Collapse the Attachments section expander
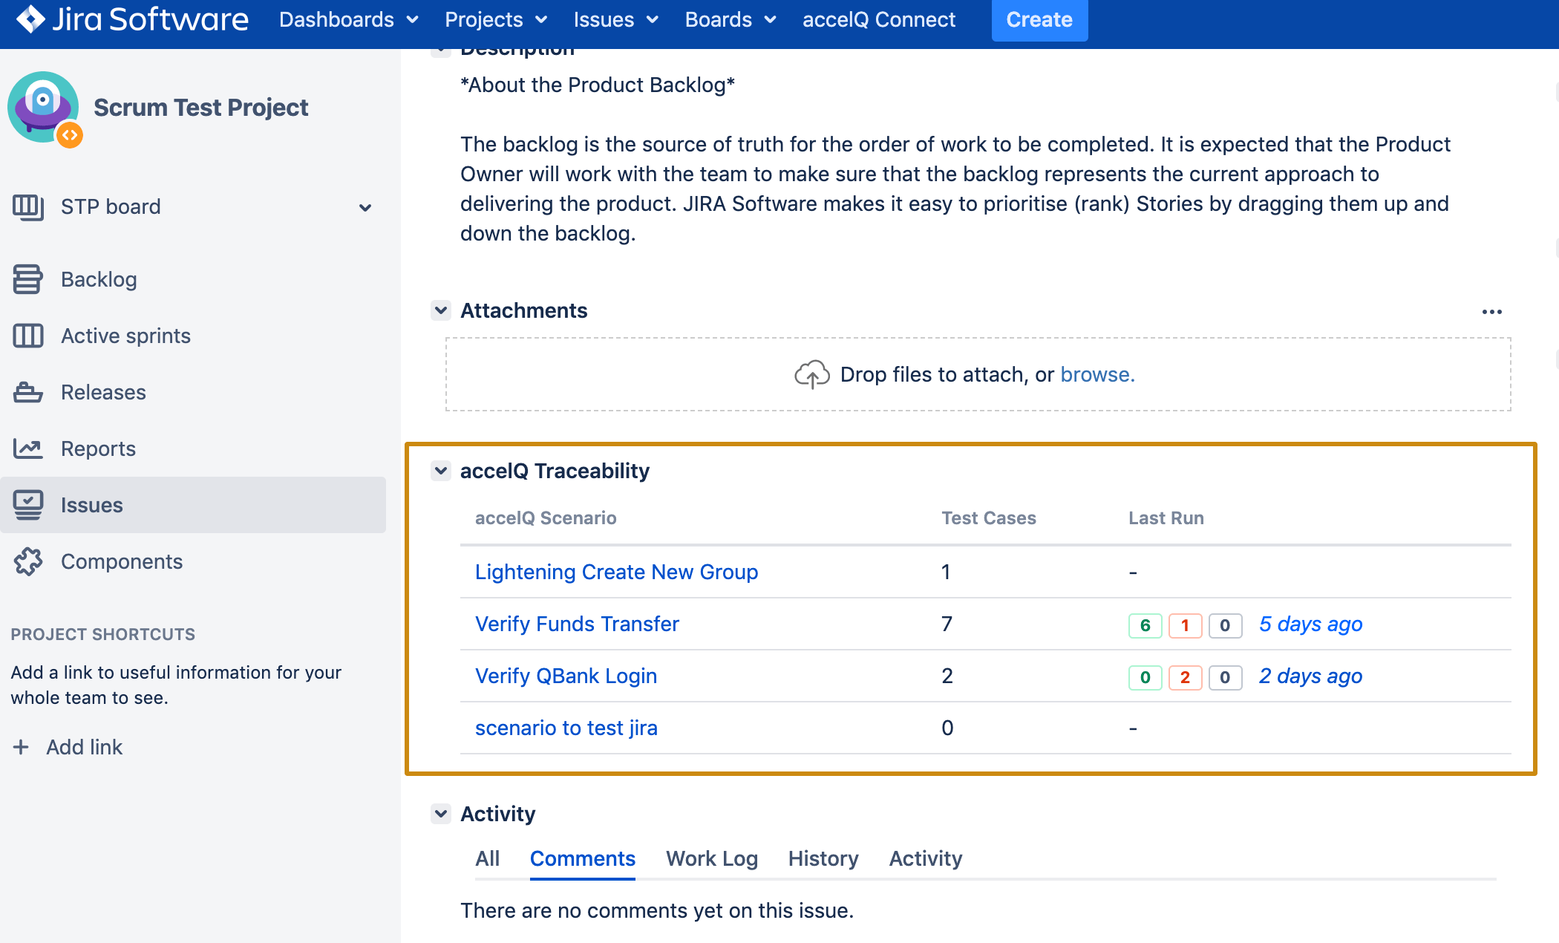 (443, 310)
